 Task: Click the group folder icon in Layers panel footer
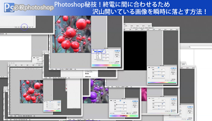point(27,27)
